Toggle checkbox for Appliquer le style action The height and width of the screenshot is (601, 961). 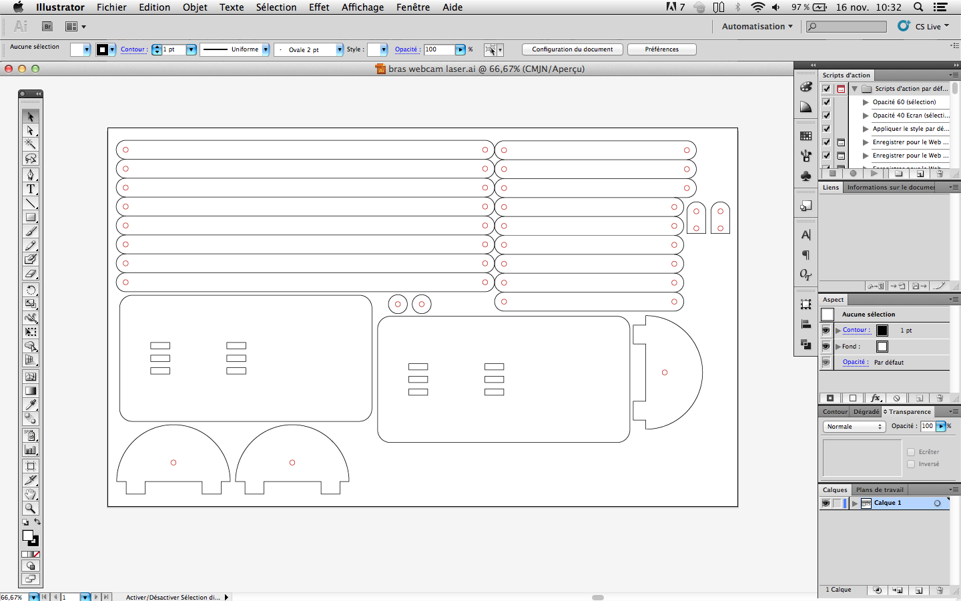click(826, 129)
